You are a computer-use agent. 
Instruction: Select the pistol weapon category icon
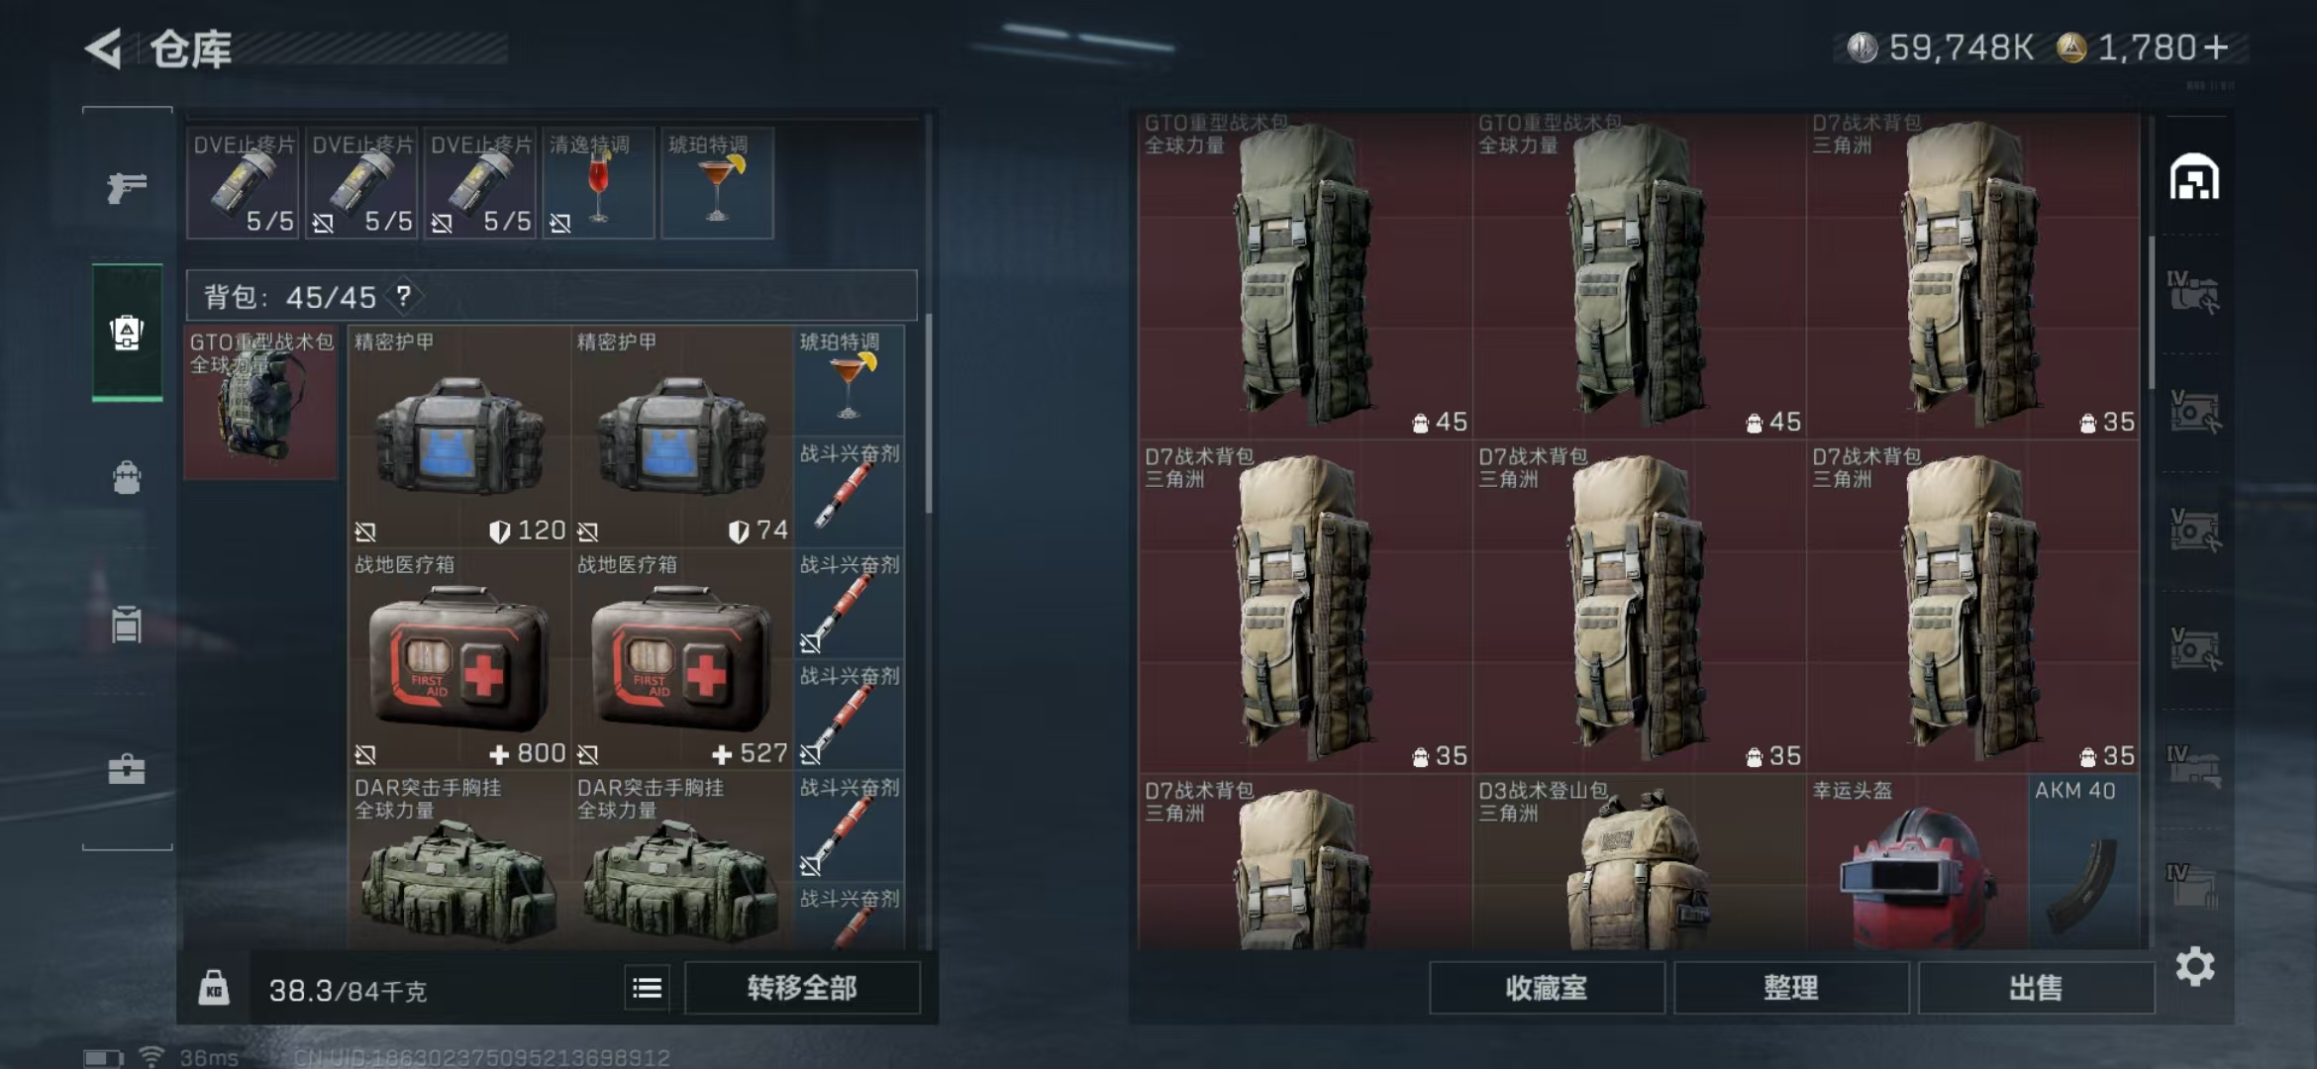click(x=127, y=186)
